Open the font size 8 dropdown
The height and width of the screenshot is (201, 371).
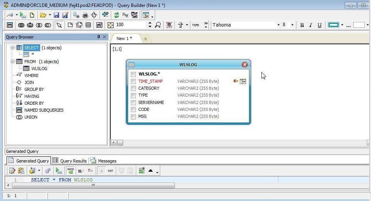pyautogui.click(x=292, y=25)
